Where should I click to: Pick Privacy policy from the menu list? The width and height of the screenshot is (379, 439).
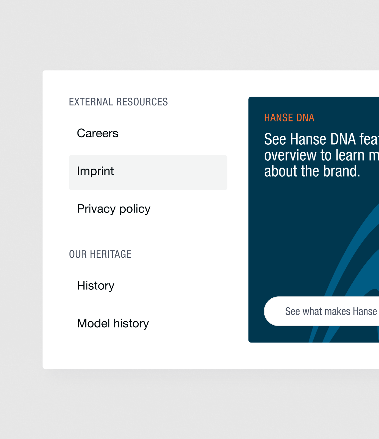pyautogui.click(x=113, y=209)
